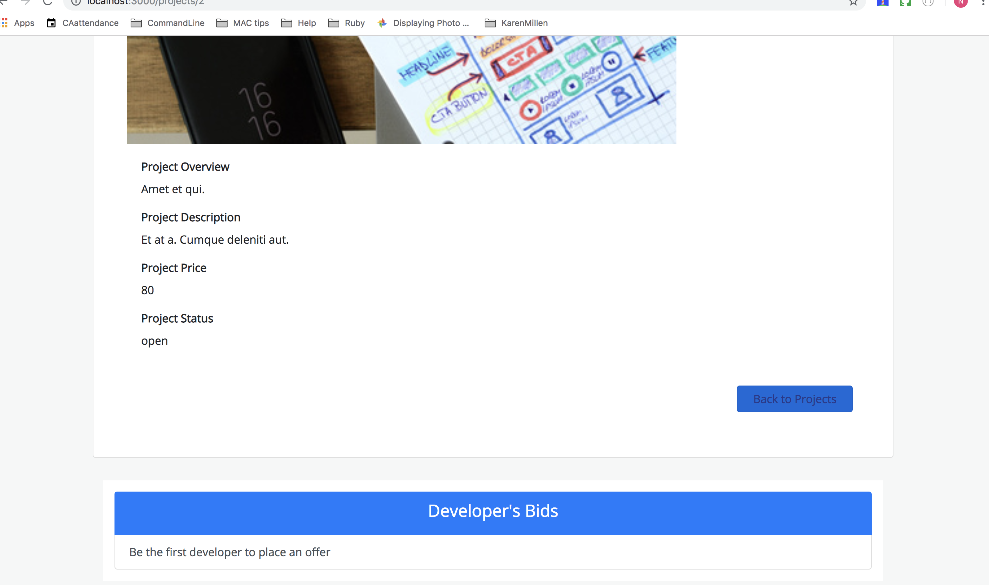Click the green GitHub-style extension icon

(x=905, y=2)
